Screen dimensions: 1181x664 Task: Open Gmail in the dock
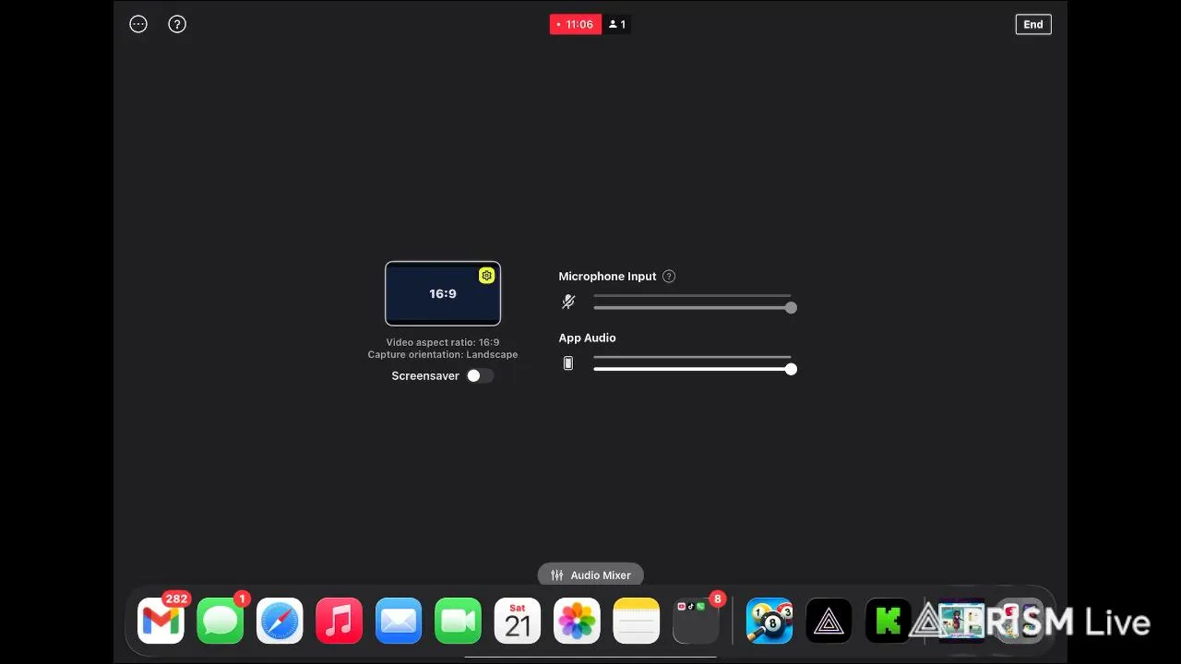161,622
